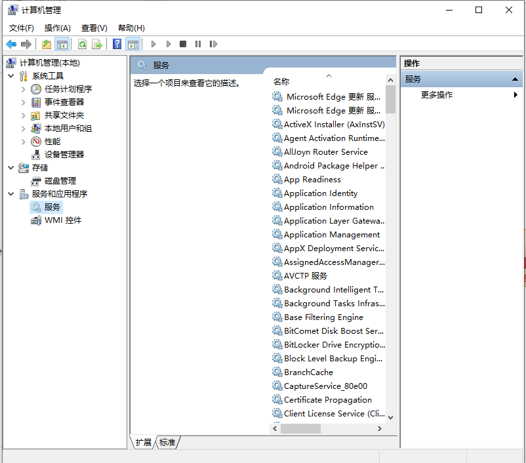
Task: Collapse the 服务和应用程序 node
Action: (10, 193)
